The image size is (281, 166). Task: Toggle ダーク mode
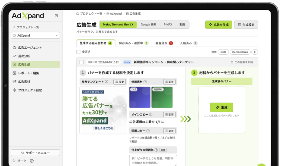coord(19,161)
